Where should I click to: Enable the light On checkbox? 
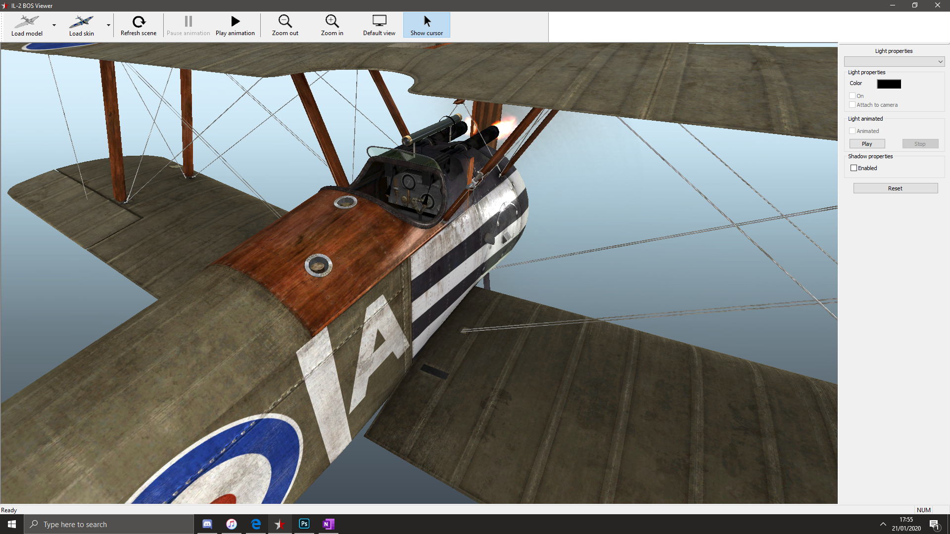click(852, 96)
